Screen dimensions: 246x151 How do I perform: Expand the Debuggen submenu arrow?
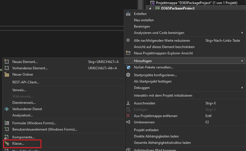point(242,88)
